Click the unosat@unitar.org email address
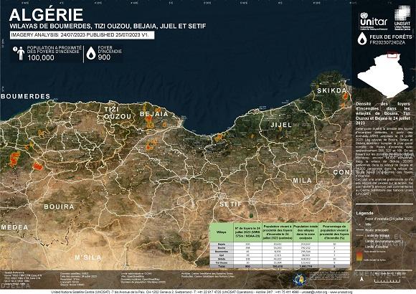 (x=314, y=292)
